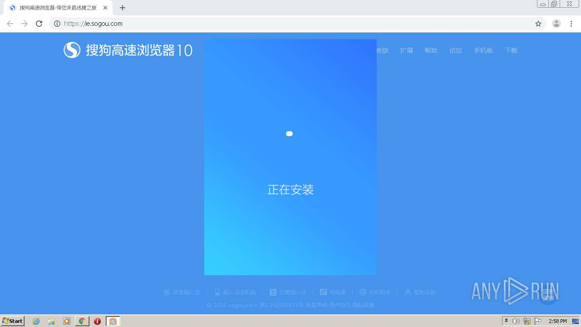Bookmark this page with the star icon

pyautogui.click(x=538, y=24)
